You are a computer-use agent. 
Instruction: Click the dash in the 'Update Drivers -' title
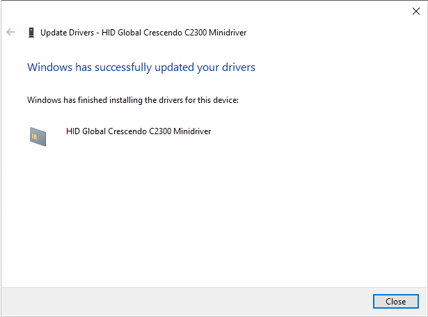[97, 33]
